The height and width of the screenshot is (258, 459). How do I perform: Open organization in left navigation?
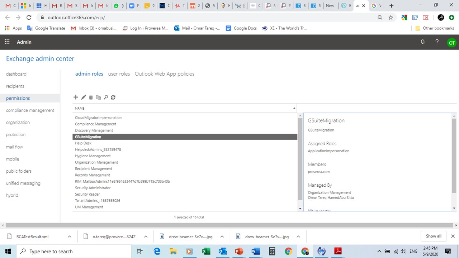18,123
